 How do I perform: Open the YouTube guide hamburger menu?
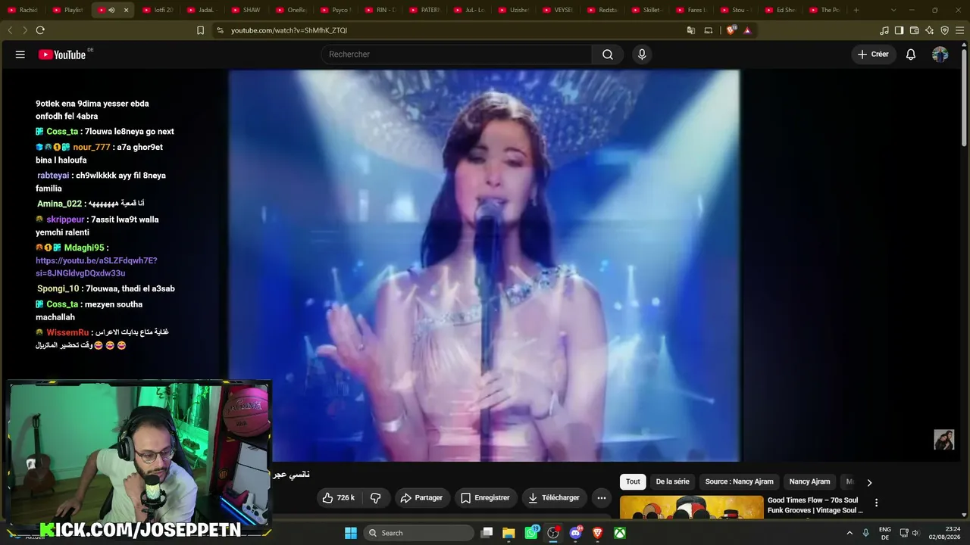pos(20,54)
